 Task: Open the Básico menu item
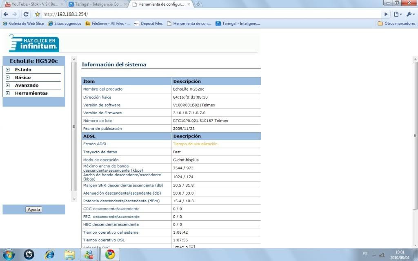(x=23, y=77)
